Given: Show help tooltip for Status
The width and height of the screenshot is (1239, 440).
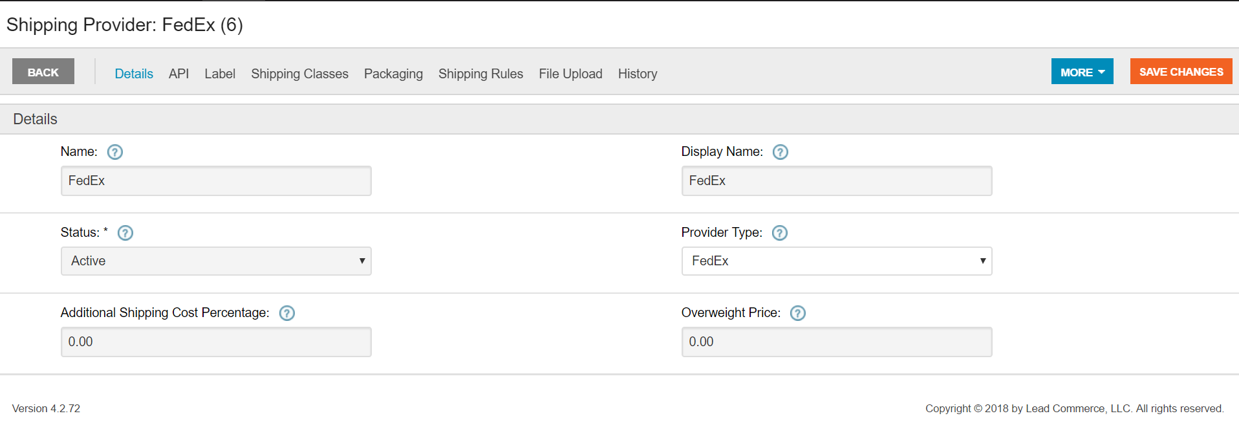Looking at the screenshot, I should pos(125,233).
